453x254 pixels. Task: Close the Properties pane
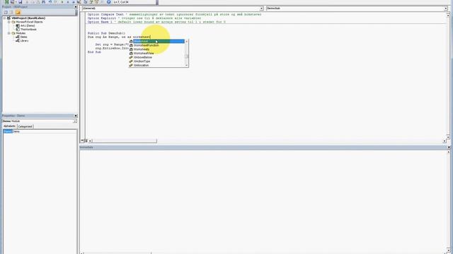coord(76,116)
